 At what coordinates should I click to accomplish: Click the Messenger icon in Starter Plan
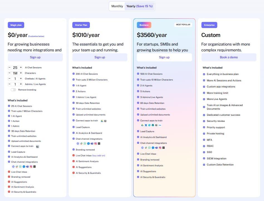(88, 144)
